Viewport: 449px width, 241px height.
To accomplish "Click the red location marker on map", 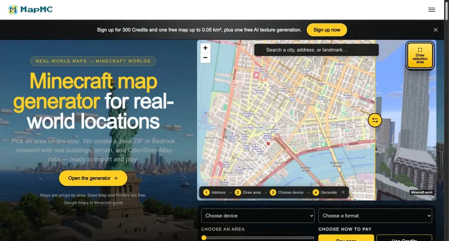I will pyautogui.click(x=268, y=143).
